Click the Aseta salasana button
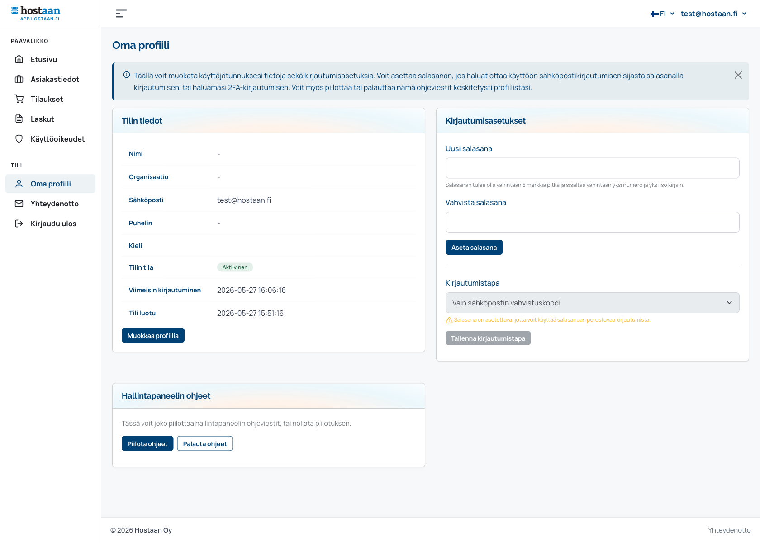Image resolution: width=760 pixels, height=543 pixels. click(474, 248)
